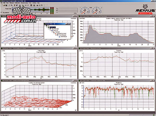156x116 pixels.
Task: Select the blue triangle signal item in the tree
Action: coord(60,37)
